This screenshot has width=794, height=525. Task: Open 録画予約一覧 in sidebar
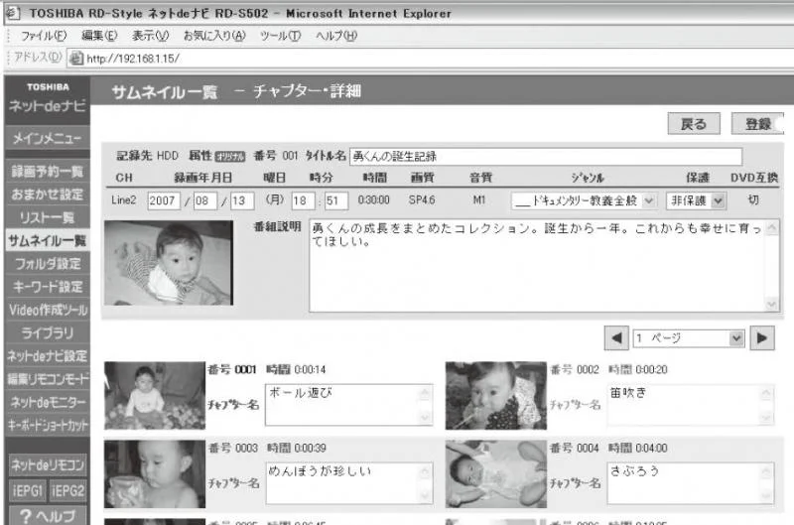(47, 172)
